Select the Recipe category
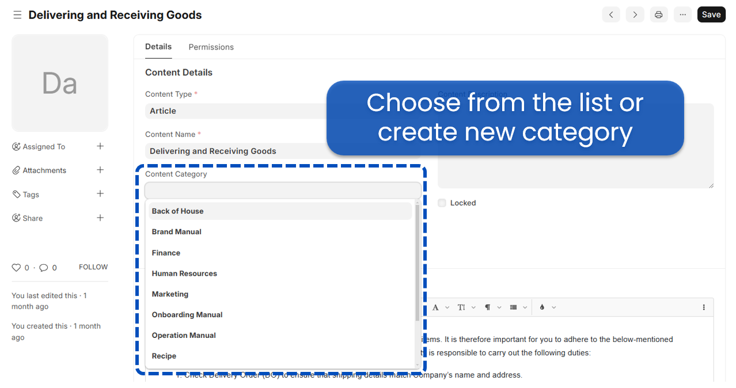Image resolution: width=736 pixels, height=388 pixels. point(280,356)
